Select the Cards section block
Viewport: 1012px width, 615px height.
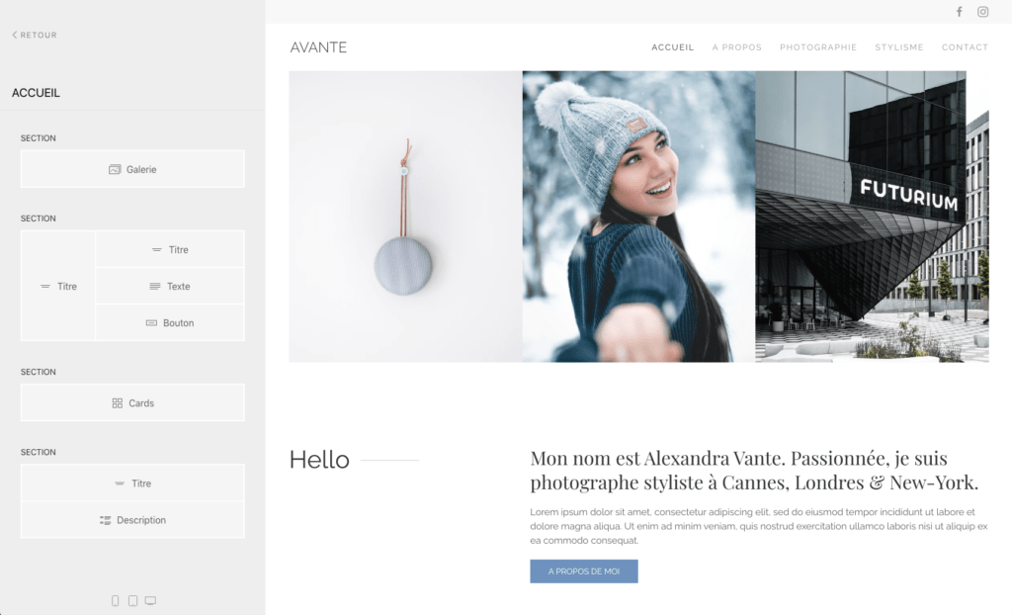point(132,403)
